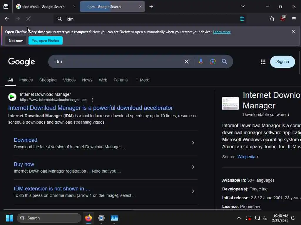Start voice search with the microphone icon
The width and height of the screenshot is (301, 225).
[x=201, y=62]
